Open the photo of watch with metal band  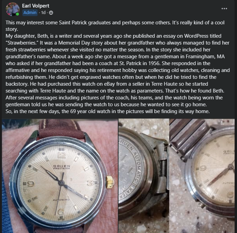(202, 176)
